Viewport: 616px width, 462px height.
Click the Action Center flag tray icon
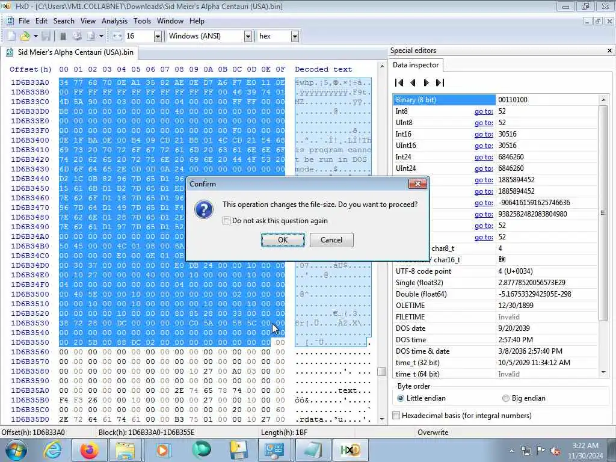tap(541, 451)
